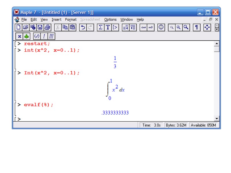This screenshot has width=231, height=173.
Task: Select the .3333333333 output value
Action: pos(115,113)
